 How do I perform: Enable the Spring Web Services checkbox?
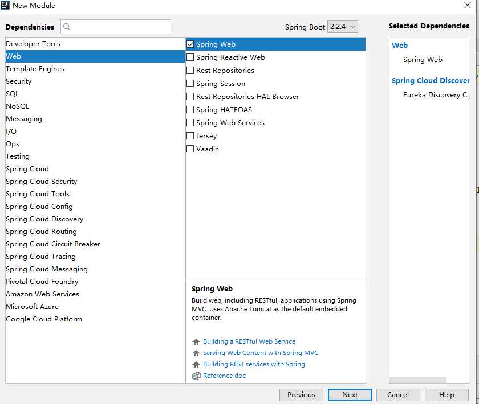[x=190, y=122]
